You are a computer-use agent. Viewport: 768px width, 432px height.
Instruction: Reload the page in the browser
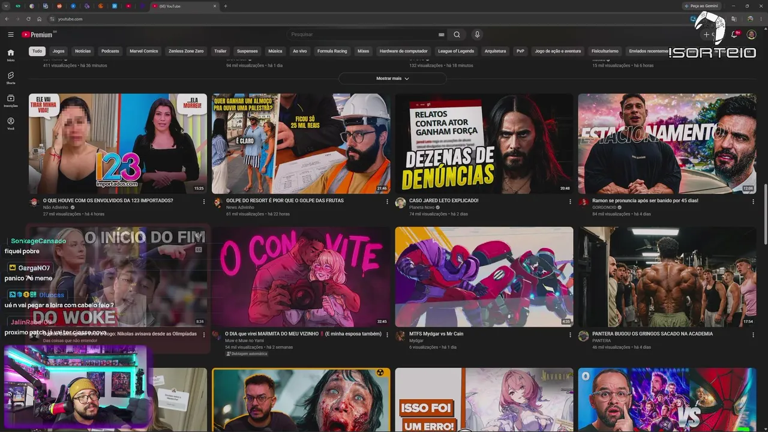point(29,19)
